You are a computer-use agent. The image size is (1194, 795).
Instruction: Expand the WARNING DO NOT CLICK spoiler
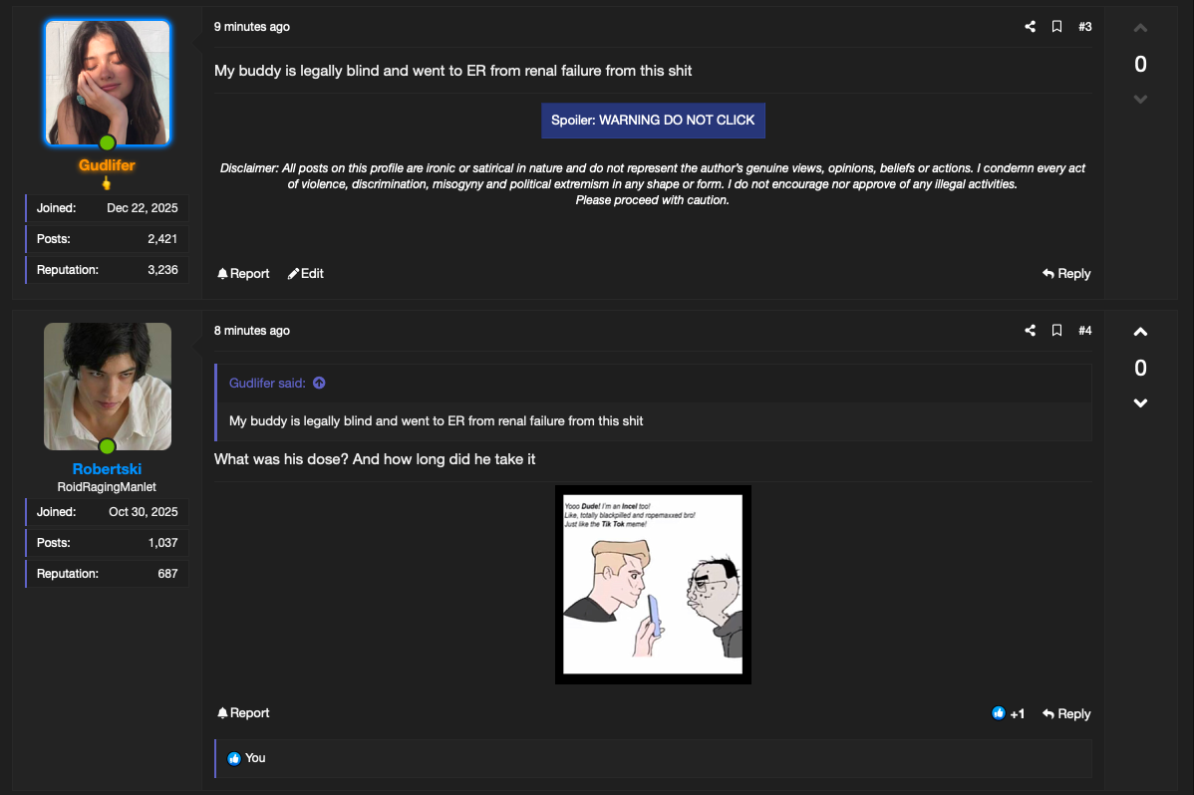653,121
